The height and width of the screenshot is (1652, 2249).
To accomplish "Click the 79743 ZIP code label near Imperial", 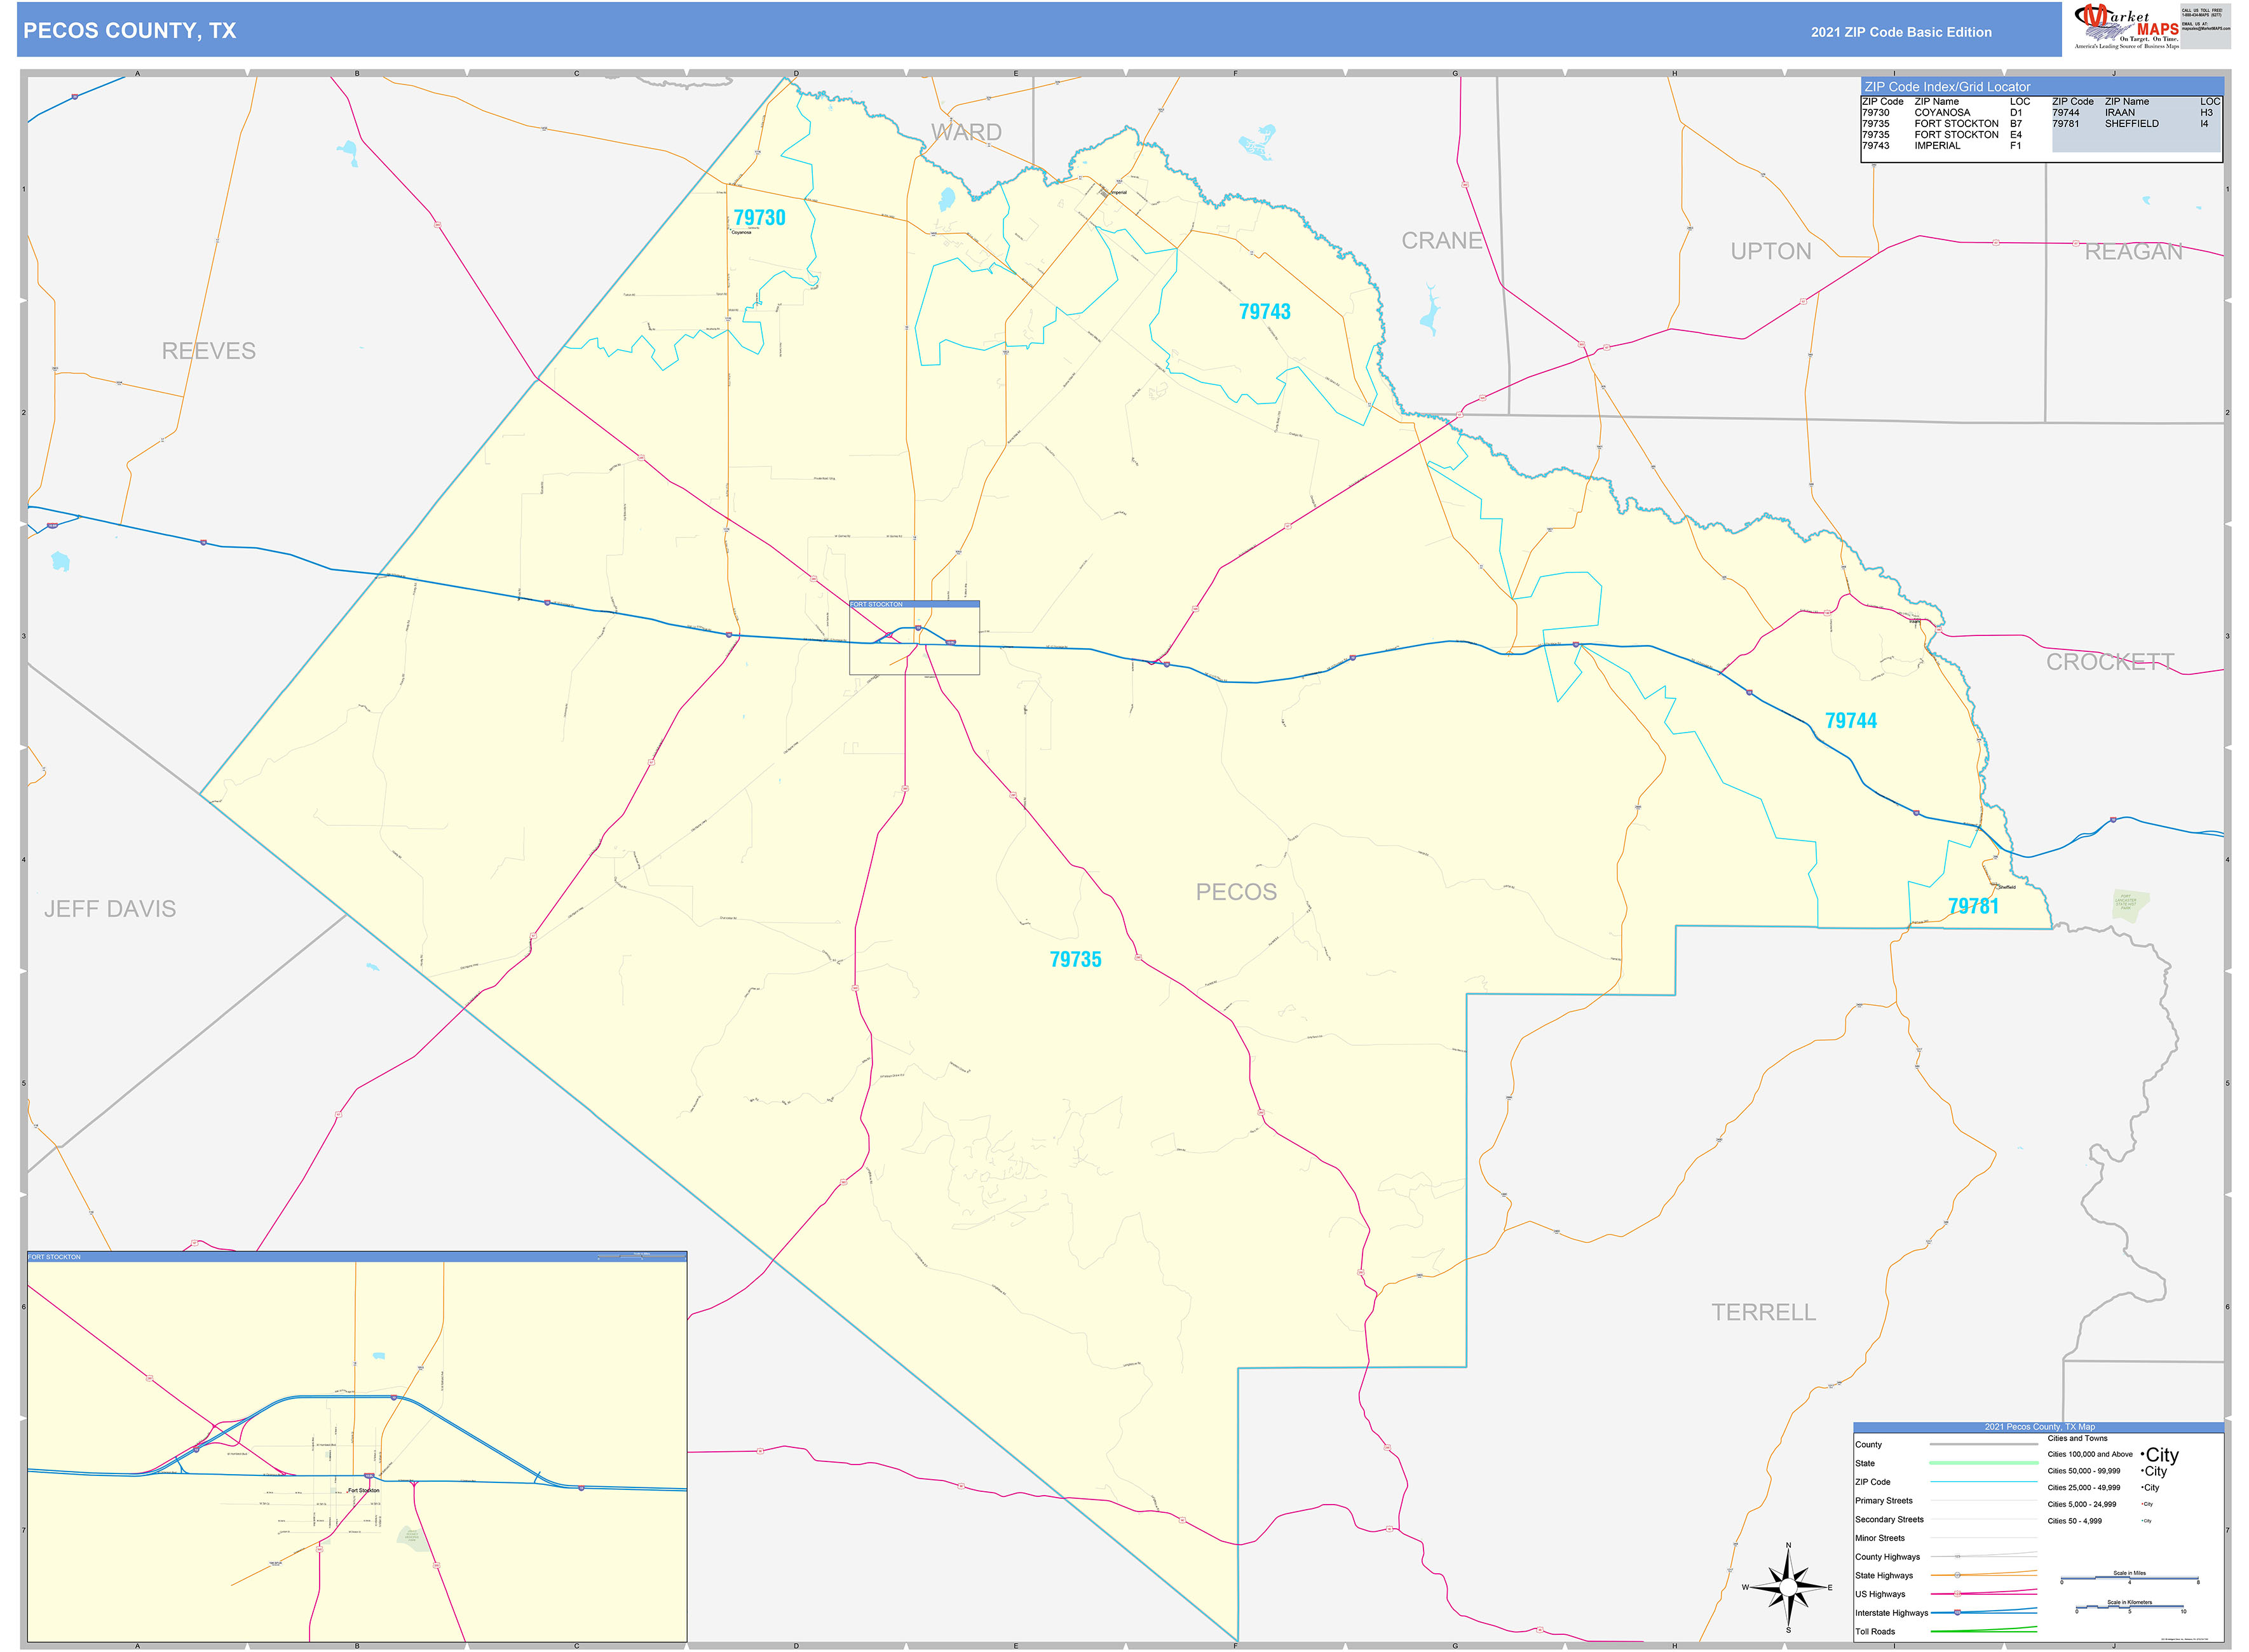I will pyautogui.click(x=1265, y=312).
